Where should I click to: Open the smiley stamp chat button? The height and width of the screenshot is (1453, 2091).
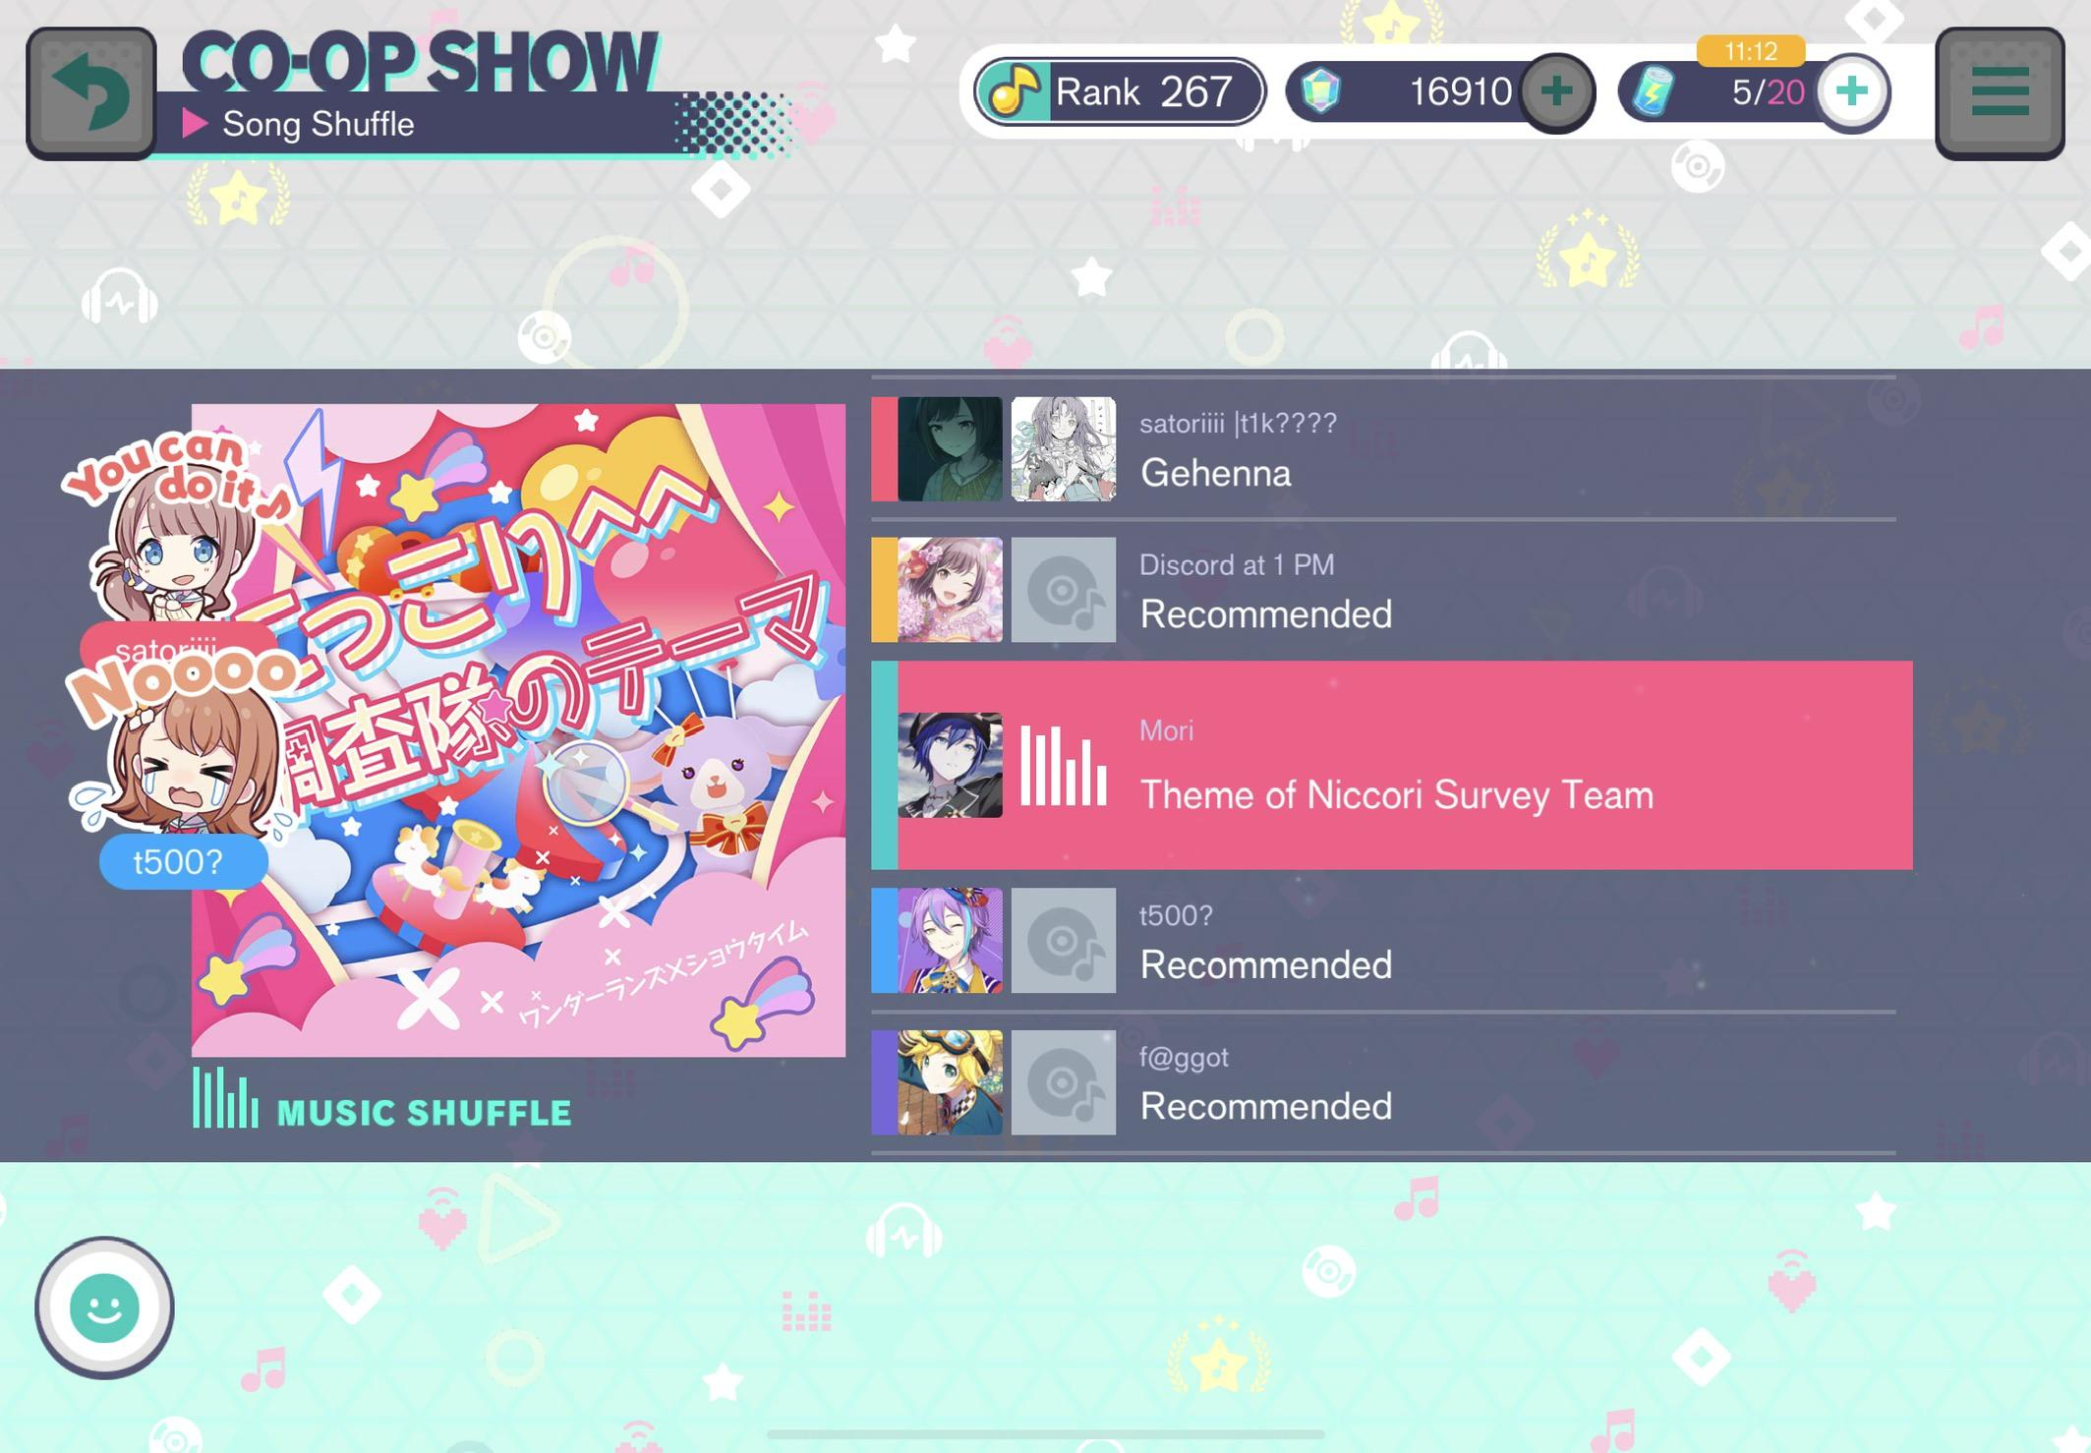pyautogui.click(x=104, y=1308)
